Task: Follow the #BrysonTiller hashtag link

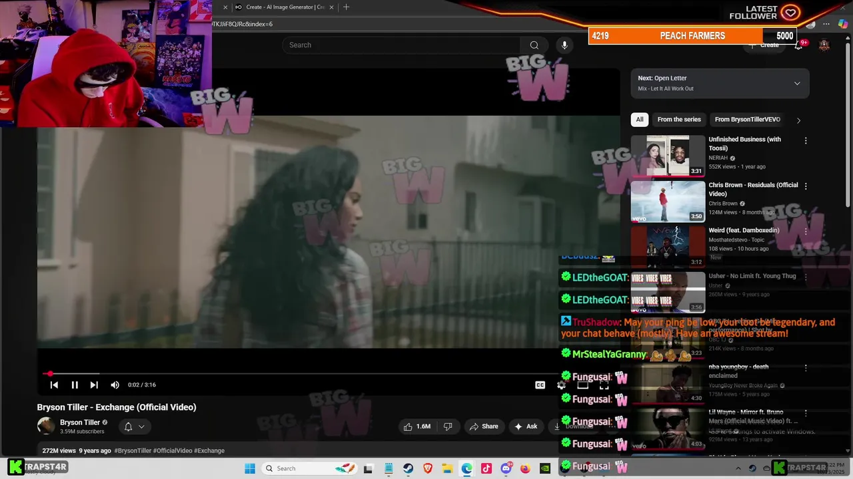Action: click(133, 450)
